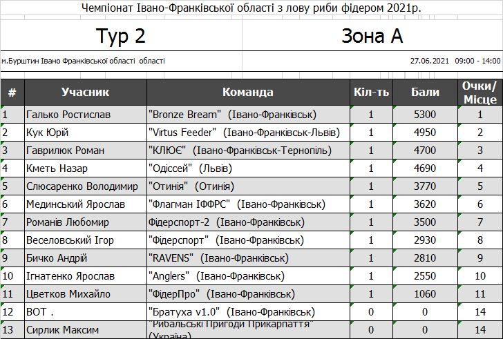Click the Команда column header

248,93
